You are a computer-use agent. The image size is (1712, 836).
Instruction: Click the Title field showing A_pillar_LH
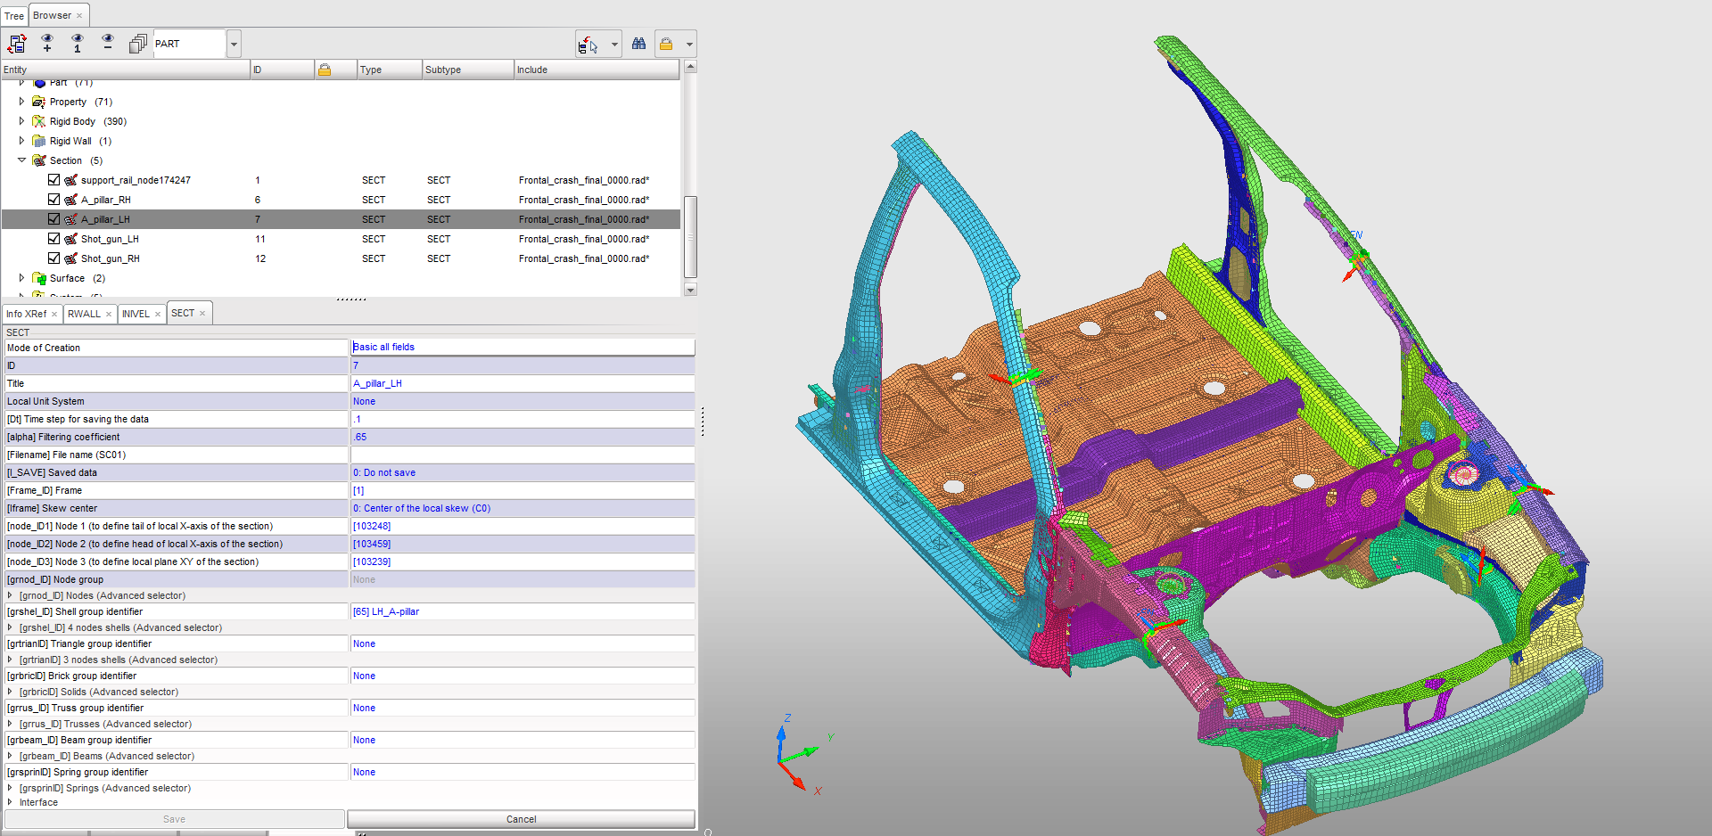[x=522, y=383]
